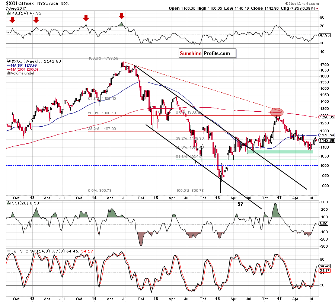Click the CCI(20) 8.50 indicator label
Screen dimensions: 335x302
tap(25, 203)
